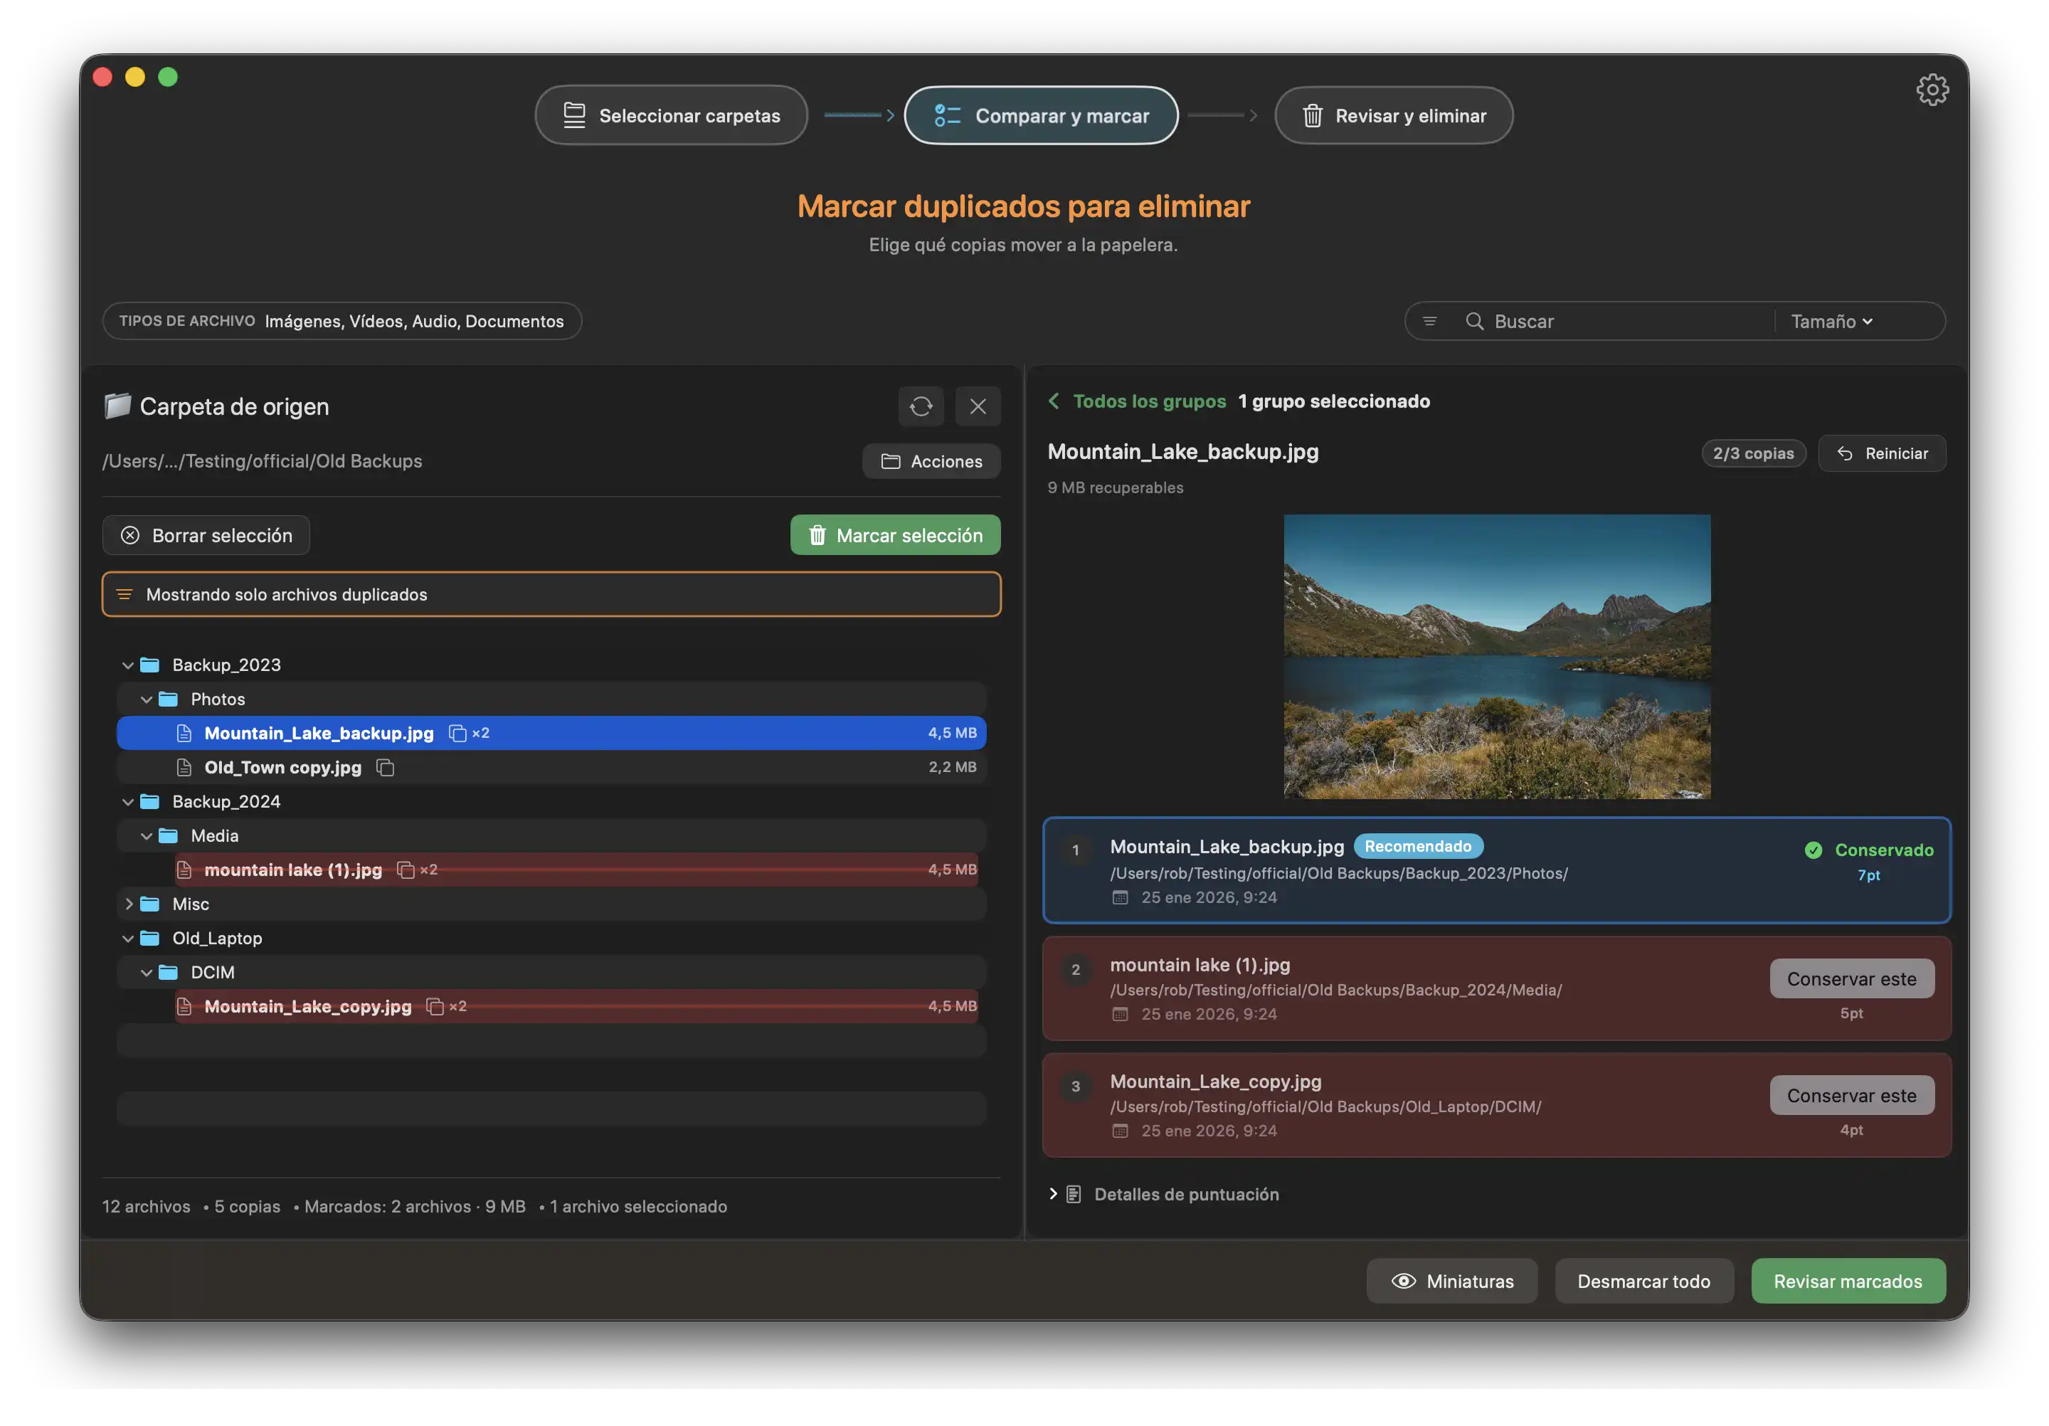Image resolution: width=2049 pixels, height=1426 pixels.
Task: Click the file icon of Old_Town copy.jpg
Action: tap(185, 767)
